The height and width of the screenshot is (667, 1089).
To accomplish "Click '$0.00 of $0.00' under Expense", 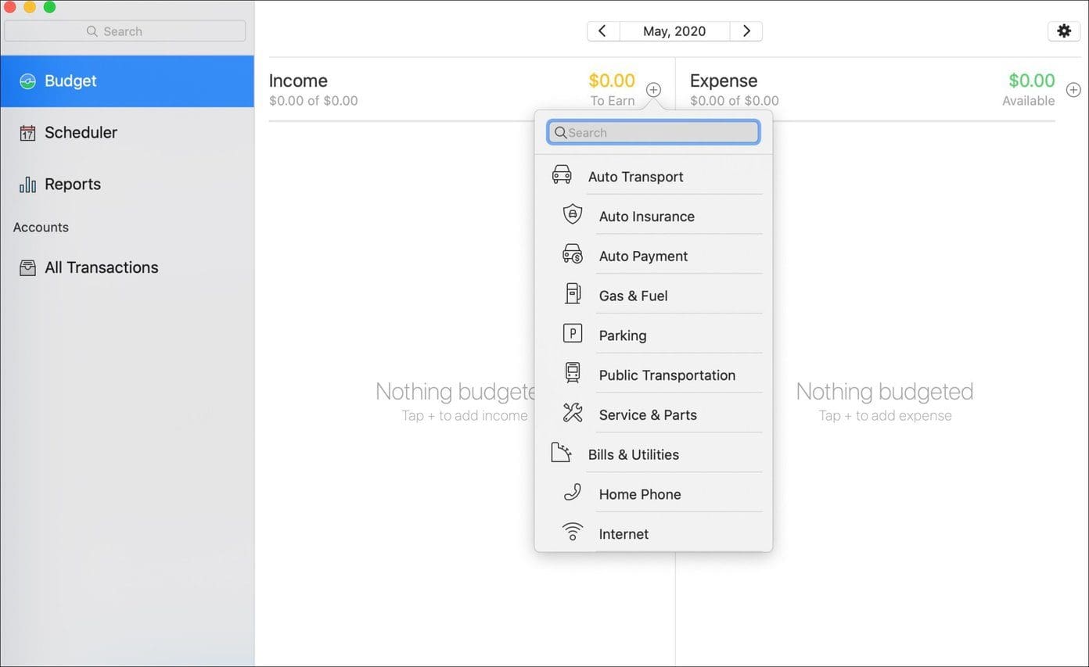I will tap(735, 101).
